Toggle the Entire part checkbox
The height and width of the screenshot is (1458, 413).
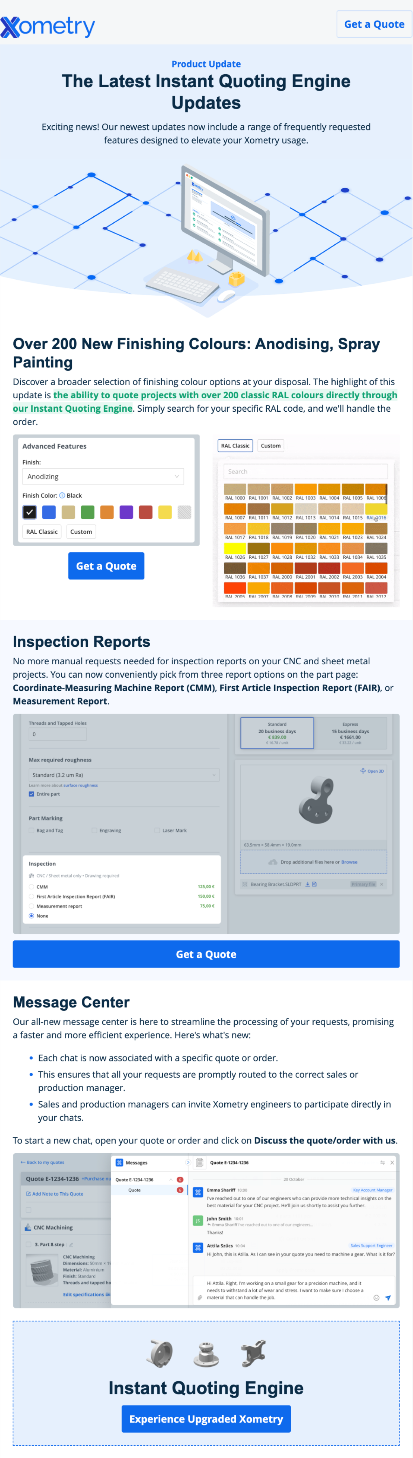pyautogui.click(x=31, y=794)
